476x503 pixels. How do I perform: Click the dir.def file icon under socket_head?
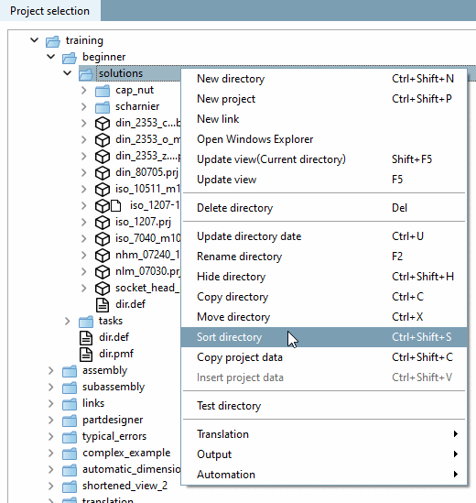coord(103,305)
